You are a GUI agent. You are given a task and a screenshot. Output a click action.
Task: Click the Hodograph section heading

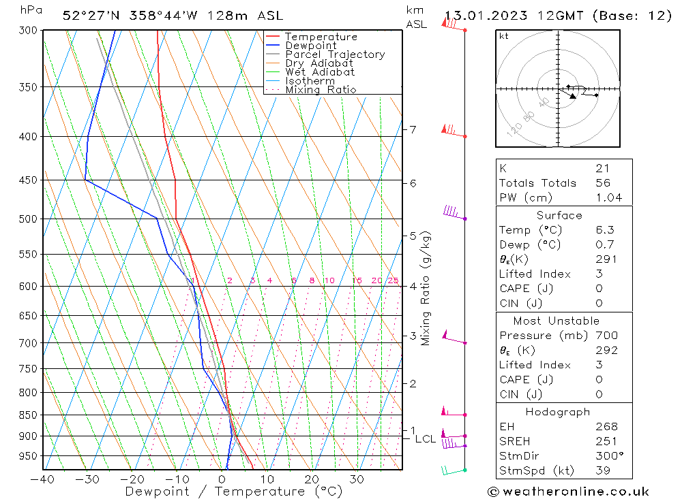click(558, 412)
